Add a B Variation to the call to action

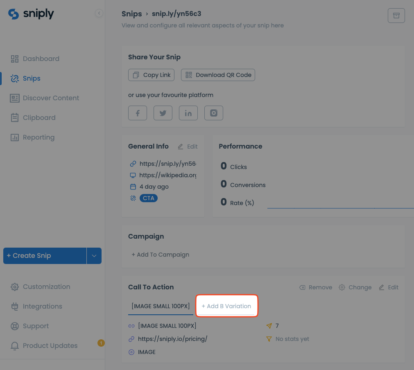(x=226, y=306)
